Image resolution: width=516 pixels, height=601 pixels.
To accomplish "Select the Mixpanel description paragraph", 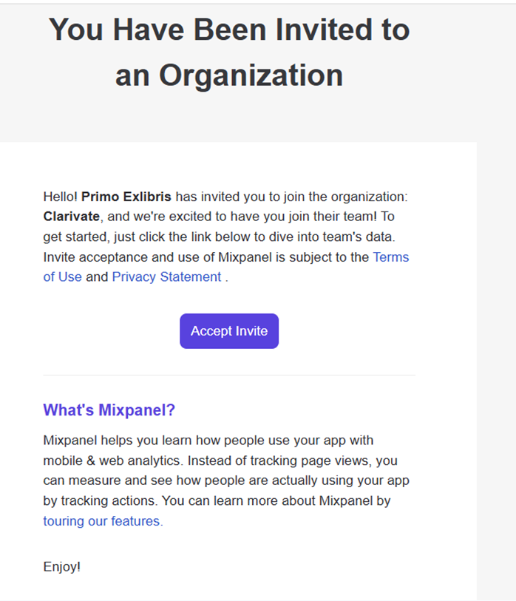I will click(222, 480).
